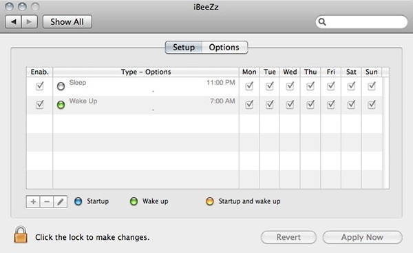Uncheck Monday for the Wake Up schedule
The width and height of the screenshot is (413, 253).
[249, 105]
